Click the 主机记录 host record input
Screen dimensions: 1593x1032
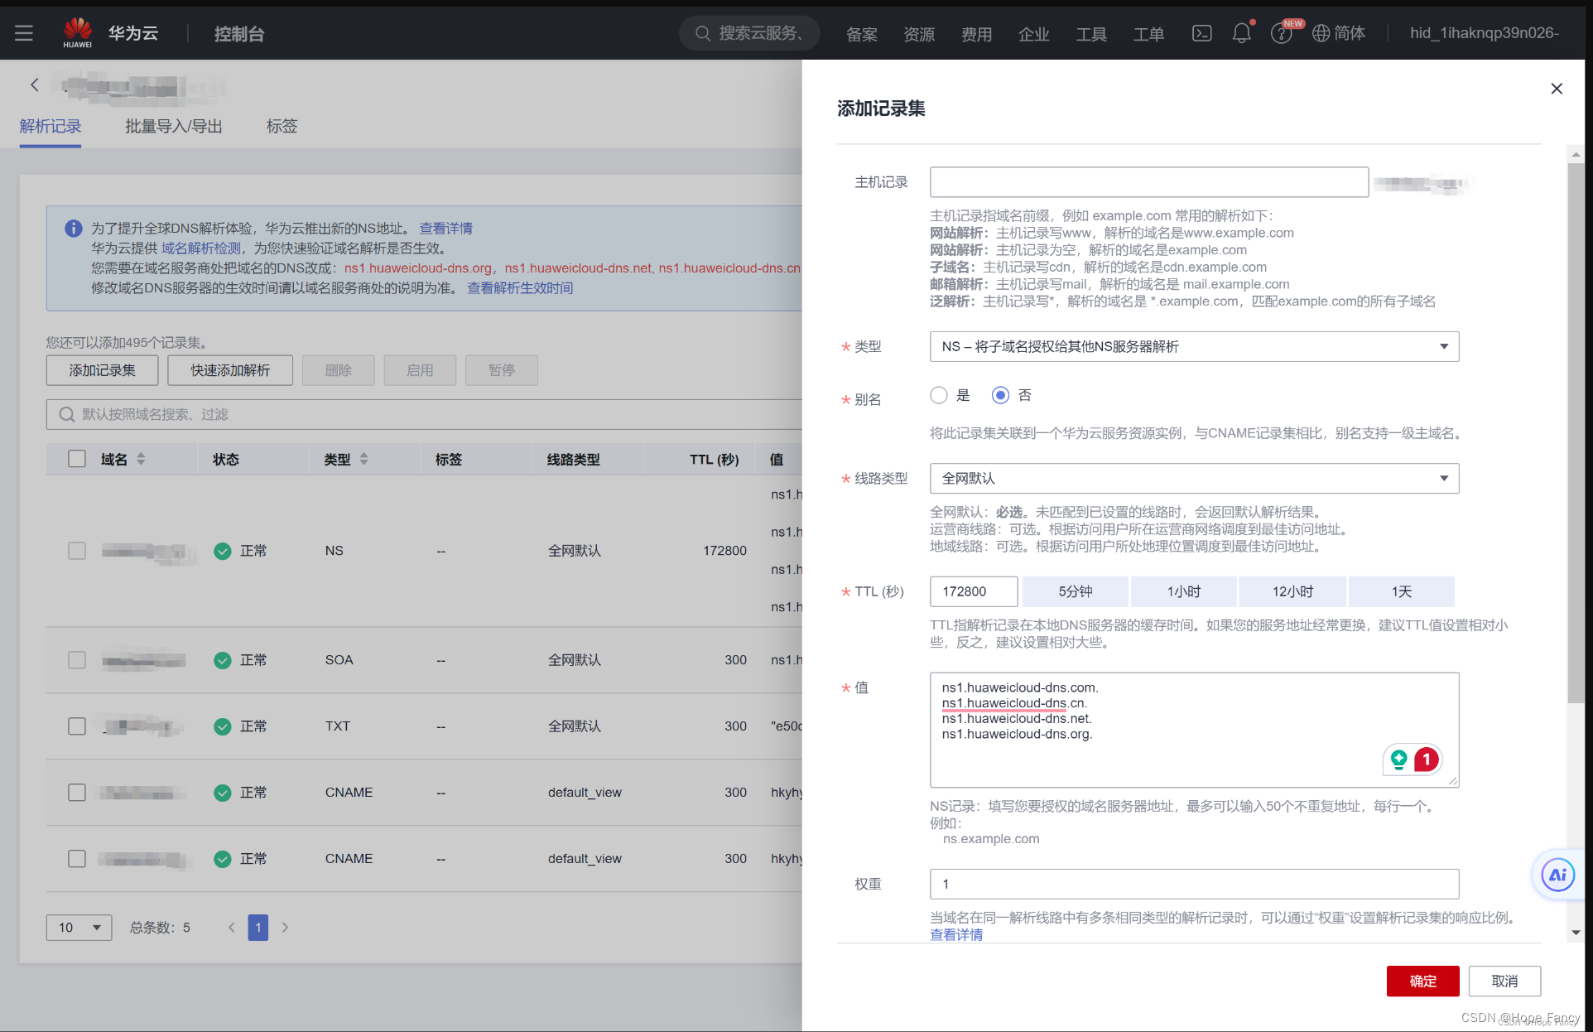click(1148, 182)
